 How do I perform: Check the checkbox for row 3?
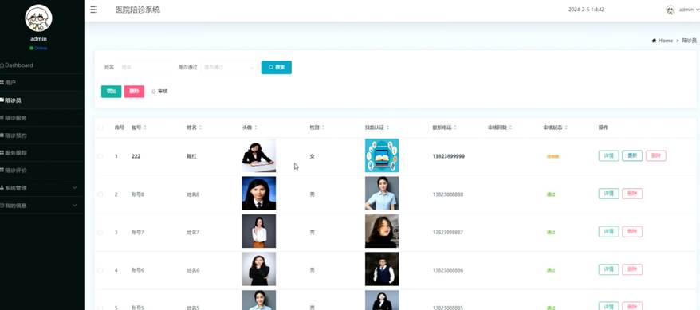pos(100,233)
